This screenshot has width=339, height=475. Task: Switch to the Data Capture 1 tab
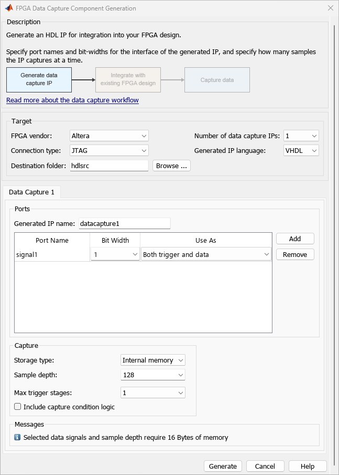32,192
